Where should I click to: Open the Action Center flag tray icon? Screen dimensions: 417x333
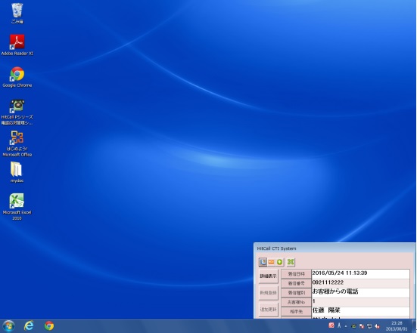(362, 326)
